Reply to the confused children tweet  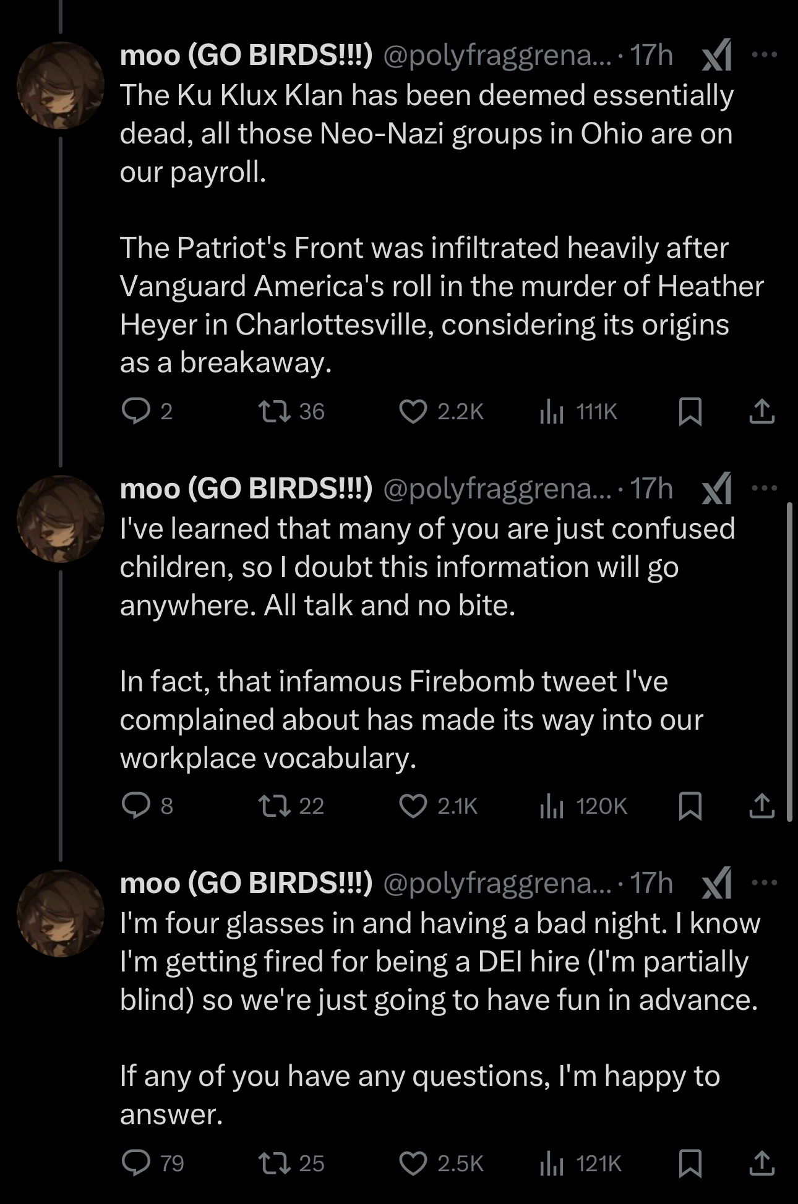coord(135,805)
